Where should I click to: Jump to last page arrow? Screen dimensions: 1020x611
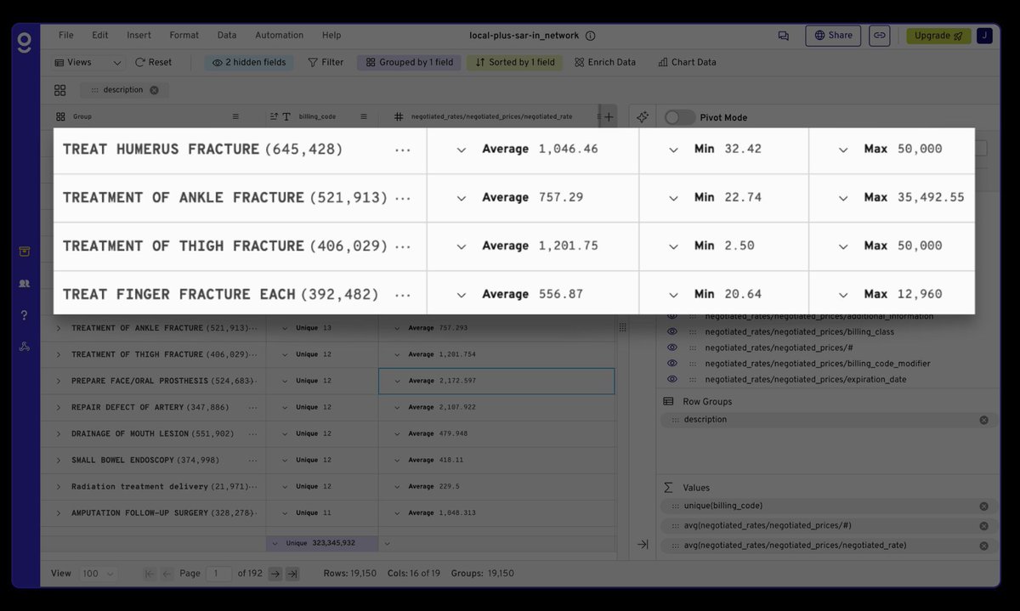coord(292,574)
